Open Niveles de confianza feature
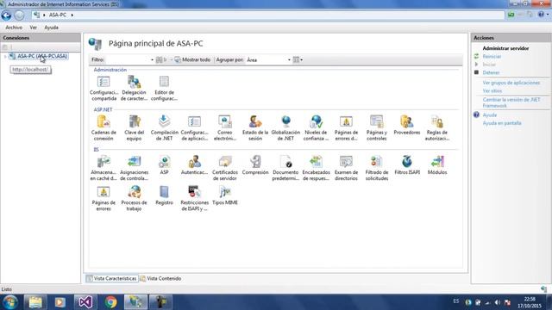Image resolution: width=552 pixels, height=310 pixels. tap(317, 128)
